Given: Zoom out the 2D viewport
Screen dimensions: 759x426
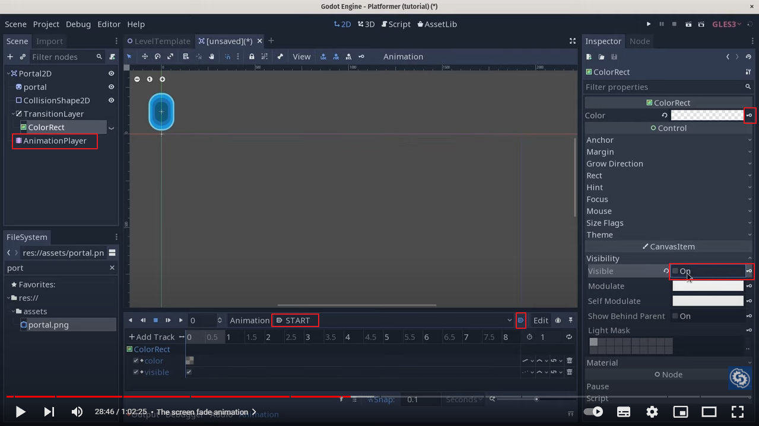Looking at the screenshot, I should click(137, 79).
